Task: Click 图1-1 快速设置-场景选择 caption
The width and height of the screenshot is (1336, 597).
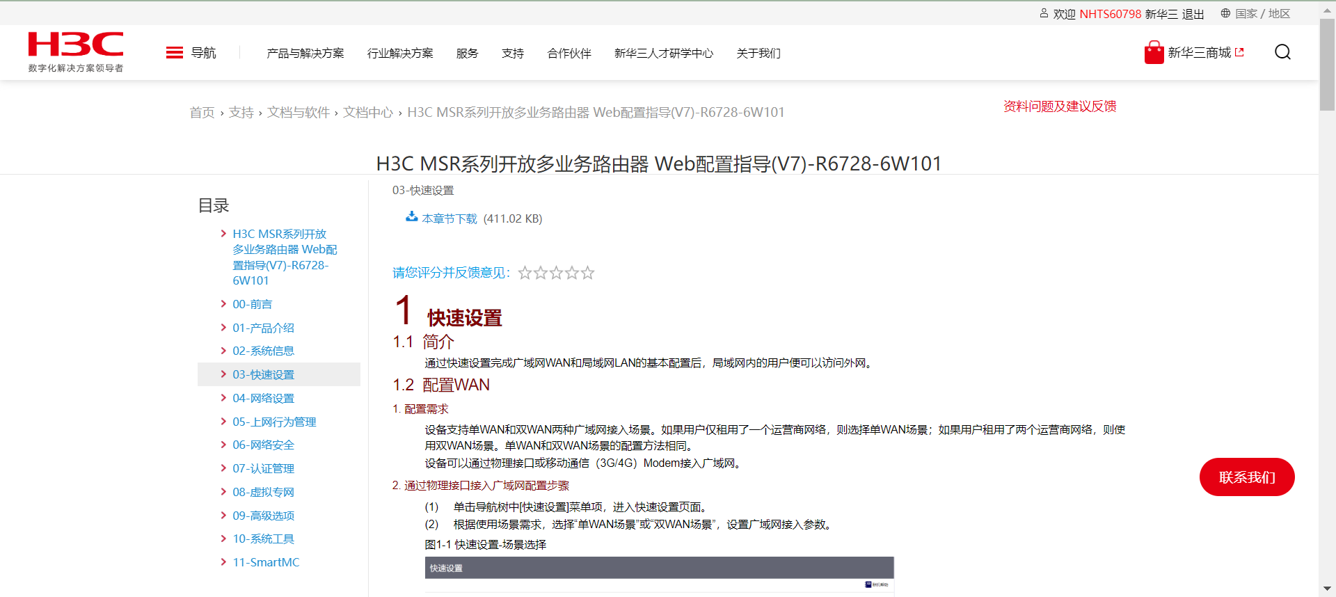Action: tap(486, 544)
